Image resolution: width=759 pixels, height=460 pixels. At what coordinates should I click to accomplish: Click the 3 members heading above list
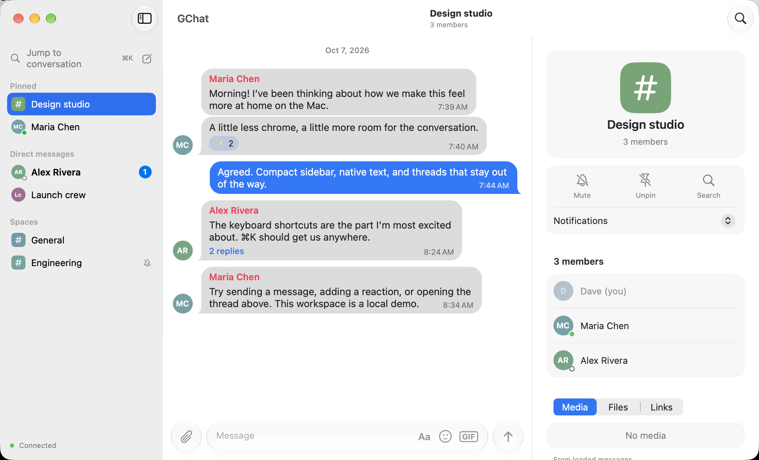click(578, 261)
